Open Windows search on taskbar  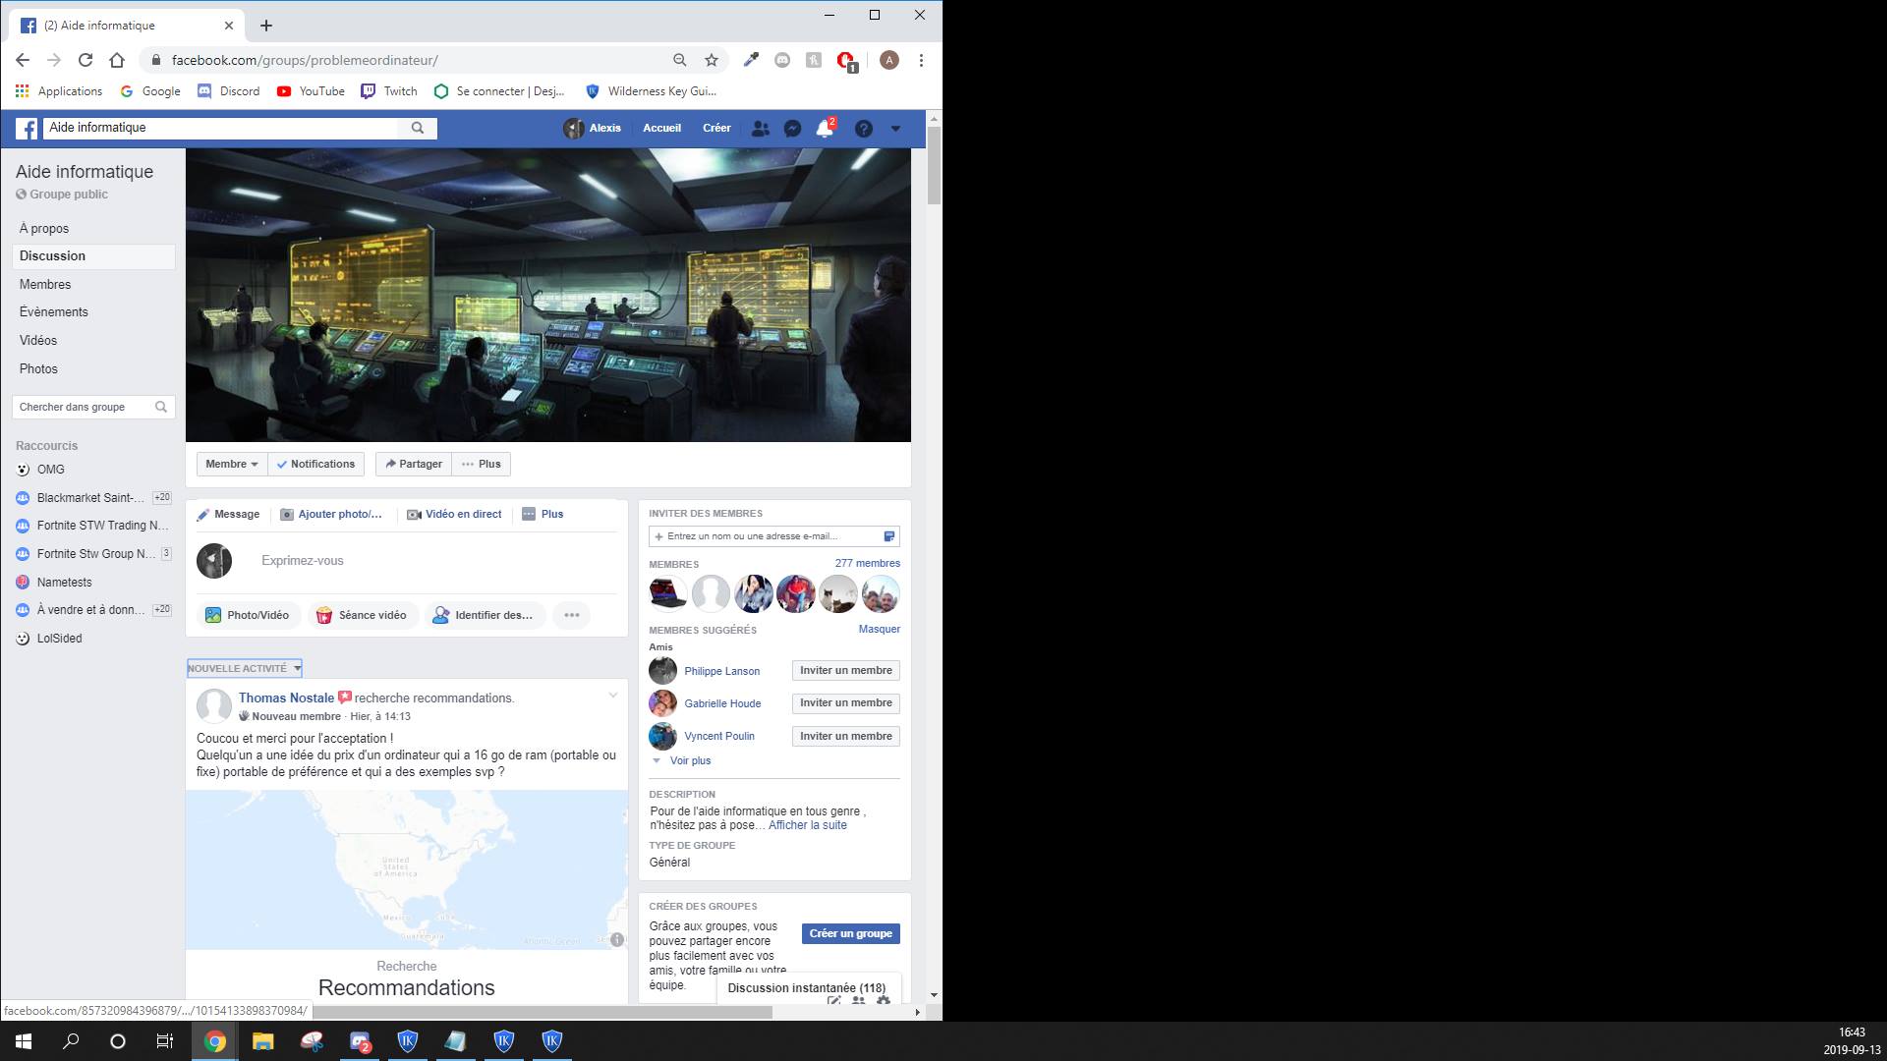click(71, 1041)
